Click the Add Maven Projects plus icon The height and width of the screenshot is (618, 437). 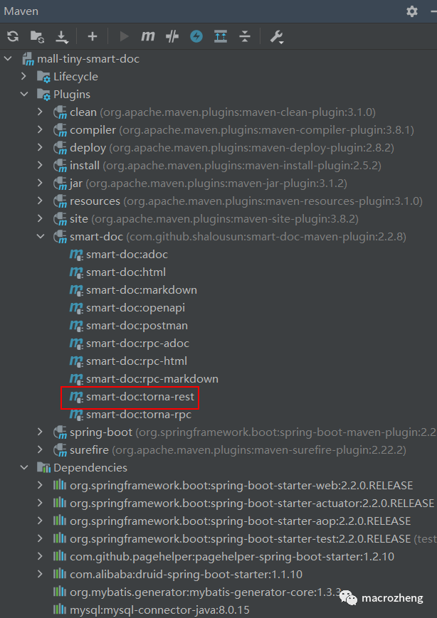(x=92, y=36)
